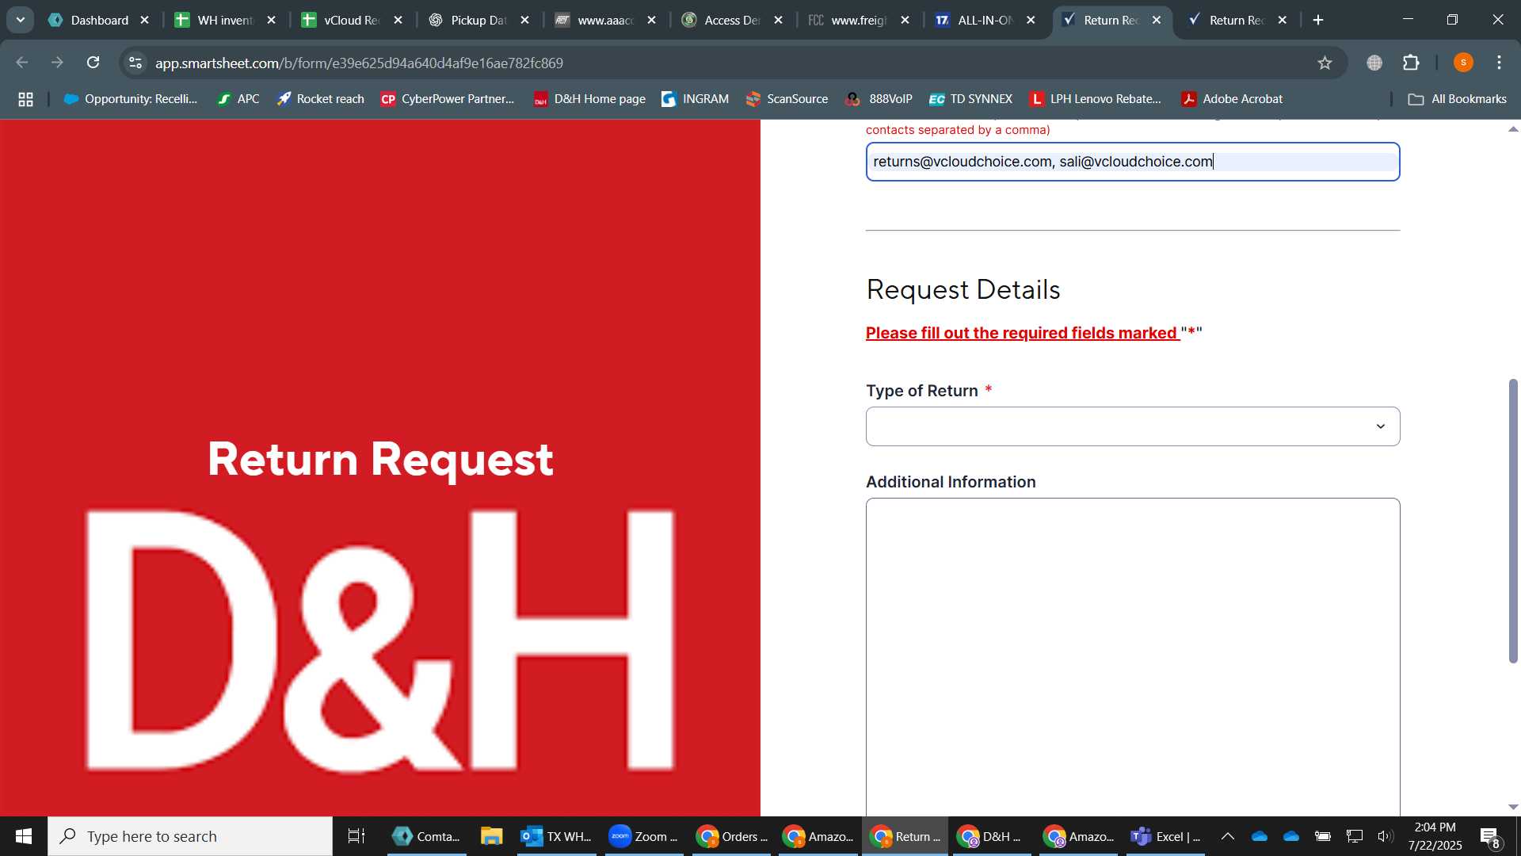1521x856 pixels.
Task: Open the Chrome three-dot menu
Action: (x=1500, y=63)
